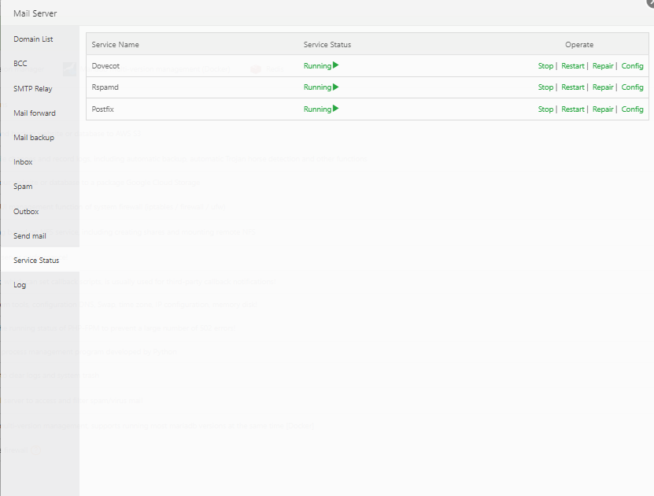Screen dimensions: 654x496
Task: Repair the Postfix service
Action: click(x=603, y=109)
